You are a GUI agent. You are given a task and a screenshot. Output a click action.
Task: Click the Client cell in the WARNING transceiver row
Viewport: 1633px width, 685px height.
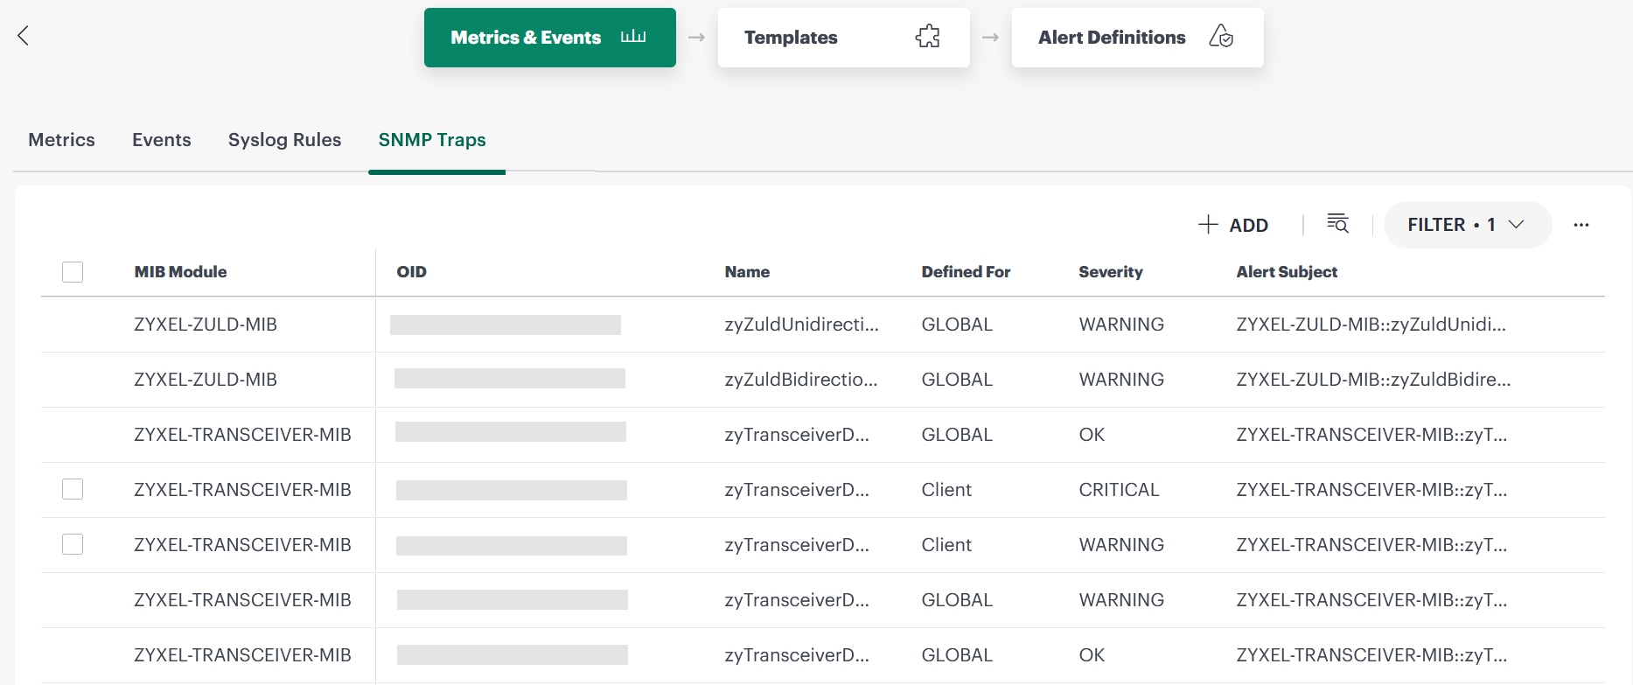pos(946,545)
